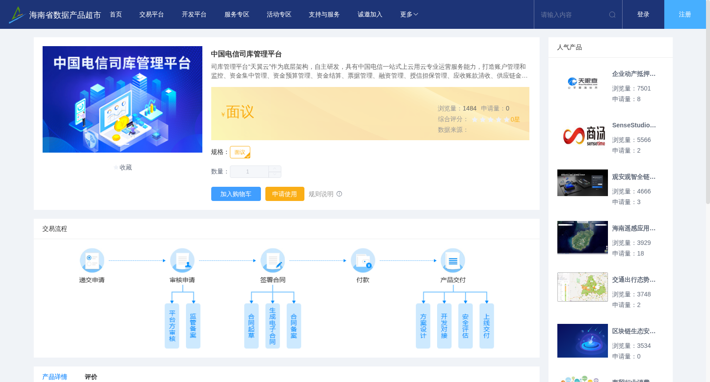This screenshot has height=382, width=710.
Task: Click the 上线交付 flow box
Action: (x=487, y=326)
